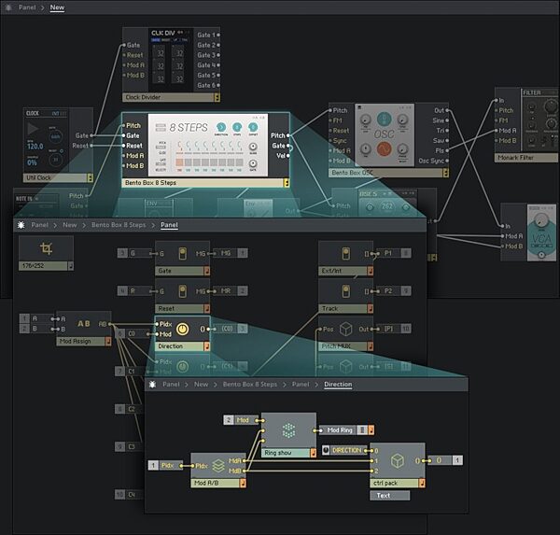Toggle the first orange step gate on 8 Steps
The image size is (560, 535).
[179, 163]
